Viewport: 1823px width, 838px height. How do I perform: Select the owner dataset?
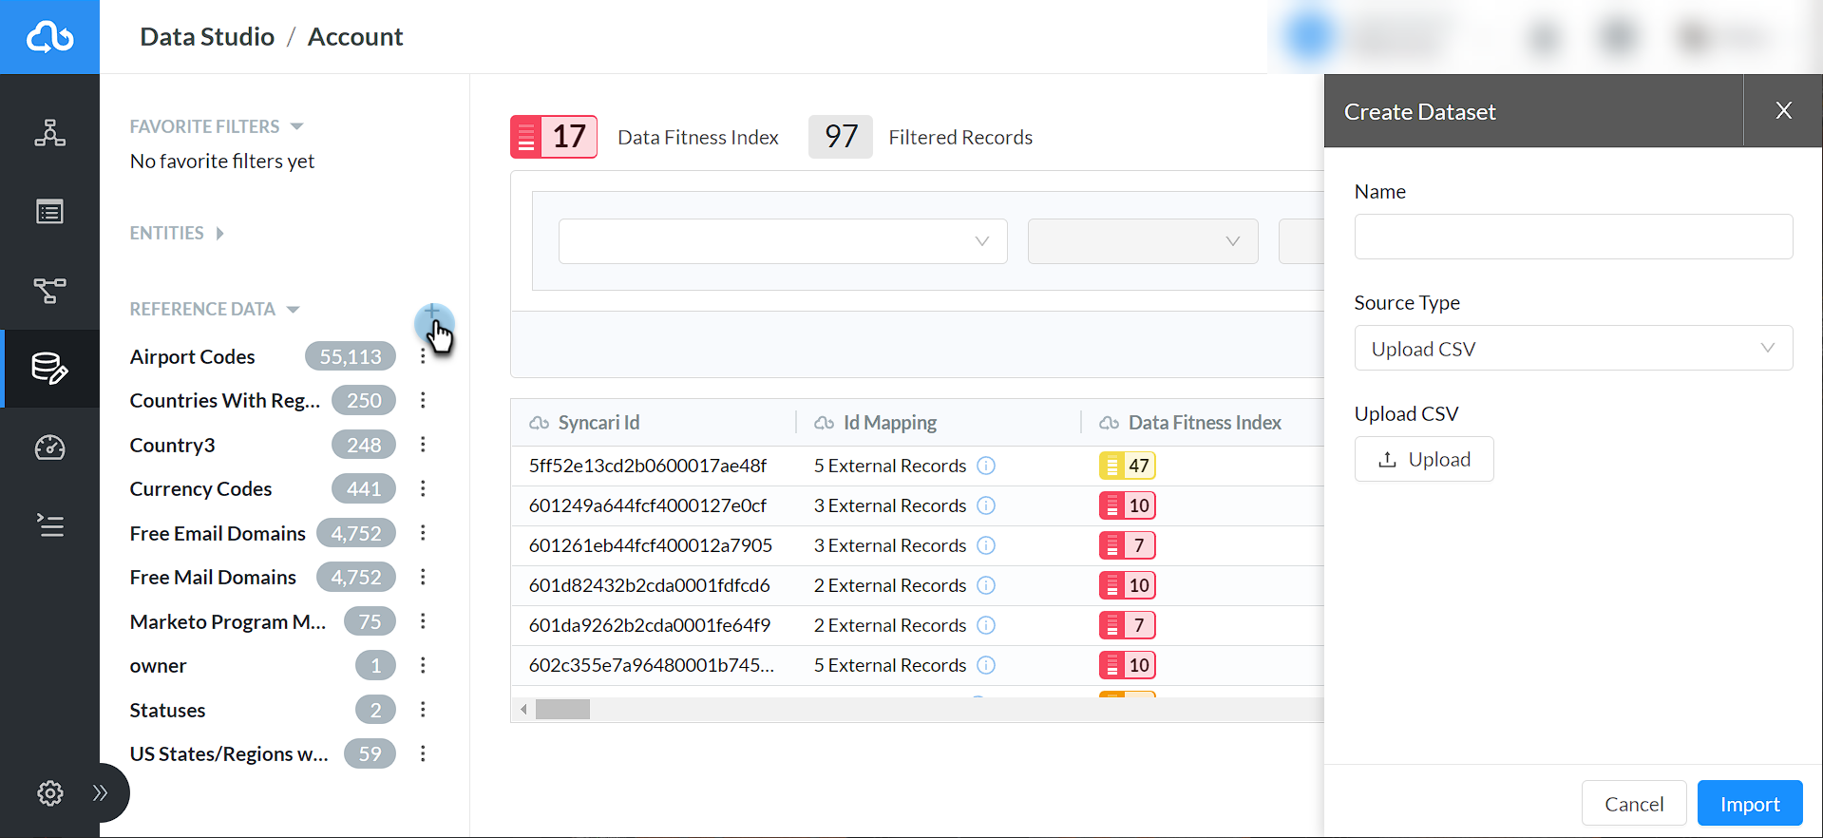point(159,666)
